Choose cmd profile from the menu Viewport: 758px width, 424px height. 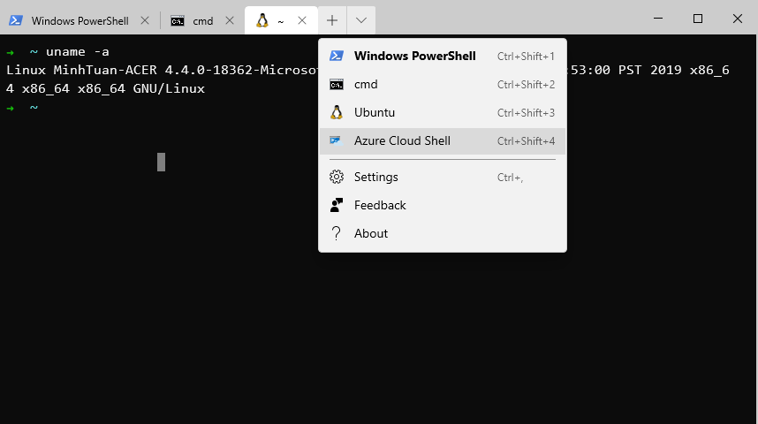(x=366, y=84)
